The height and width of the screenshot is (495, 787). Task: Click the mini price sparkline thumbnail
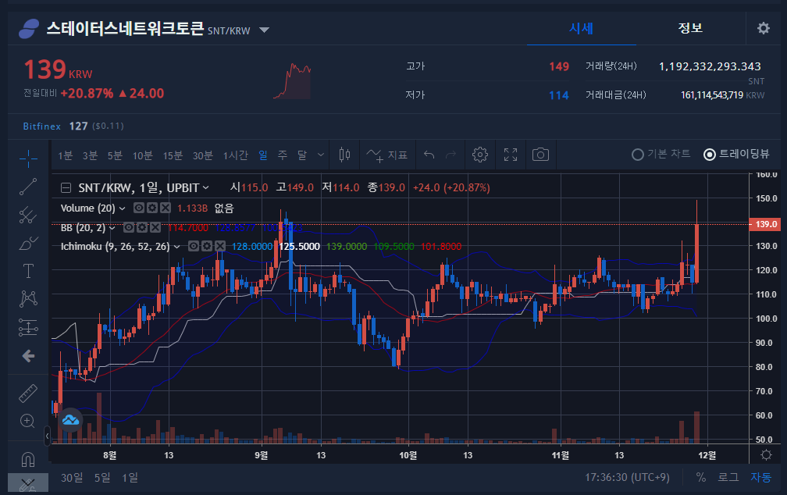tap(292, 81)
